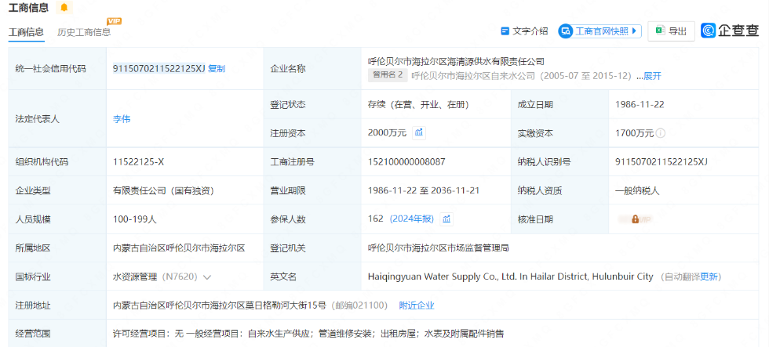Screen dimensions: 769x347
Task: Click the lock icon in 核准日期 row
Action: point(635,219)
